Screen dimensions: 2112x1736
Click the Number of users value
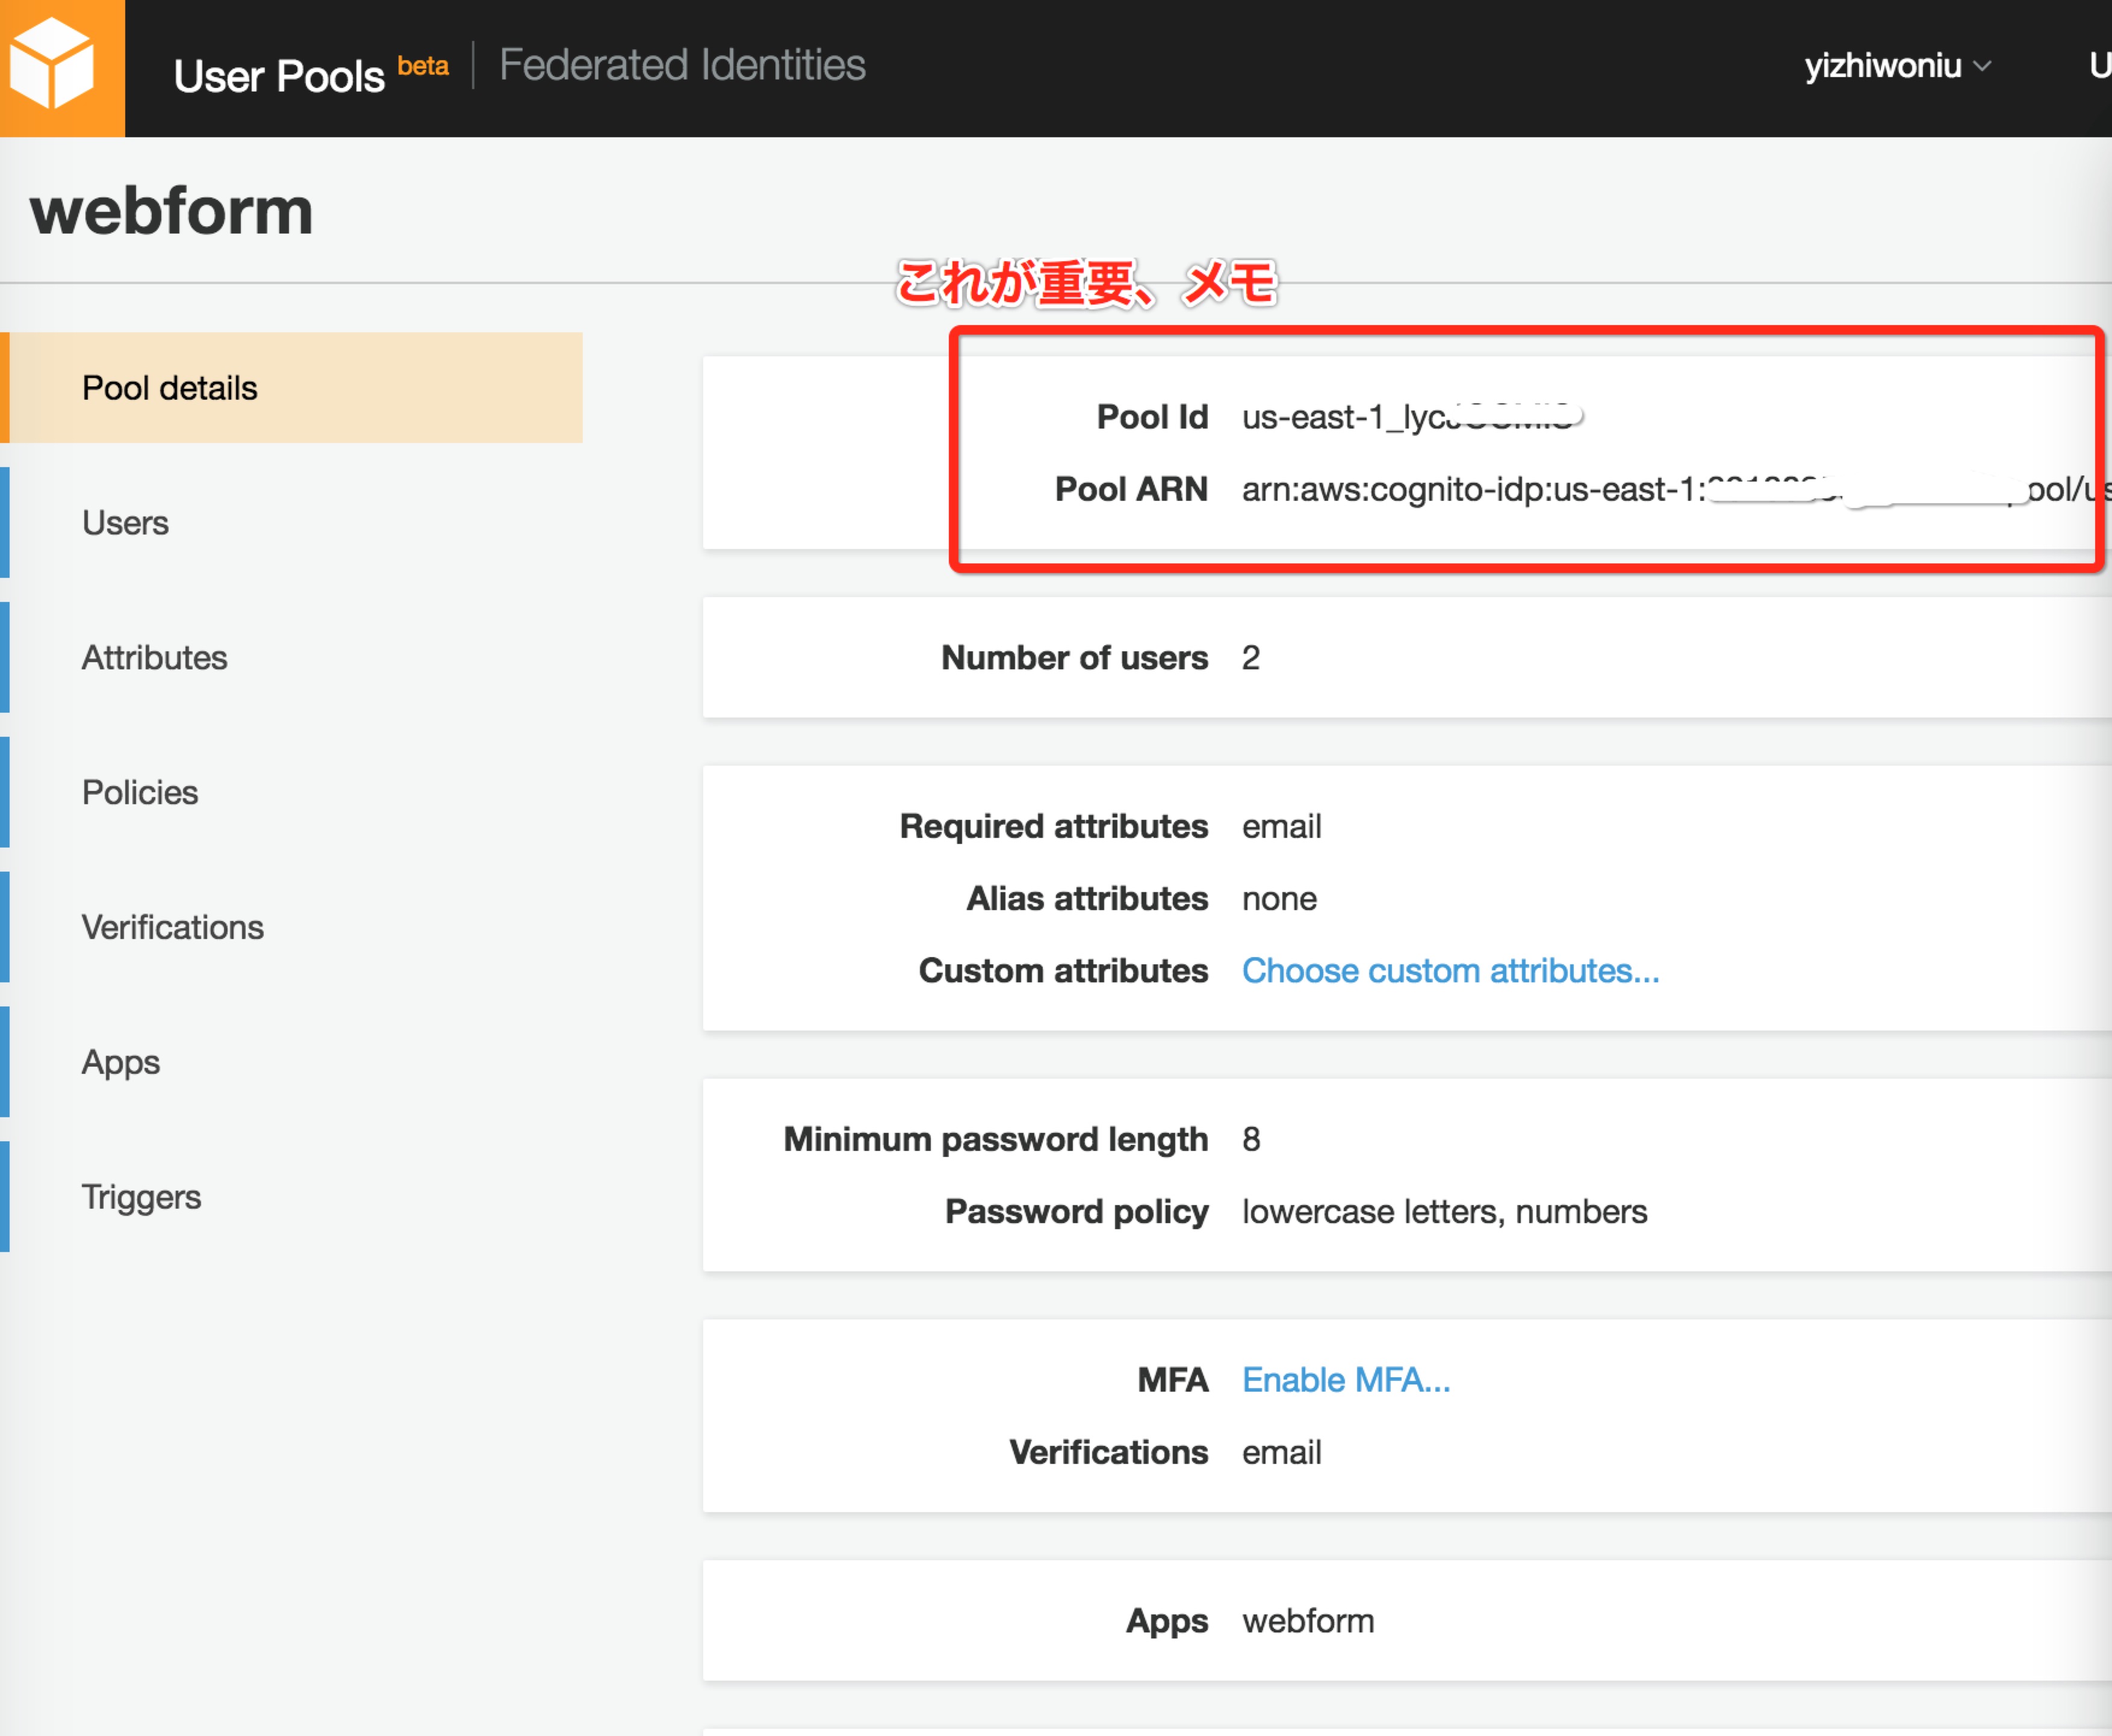[1252, 657]
